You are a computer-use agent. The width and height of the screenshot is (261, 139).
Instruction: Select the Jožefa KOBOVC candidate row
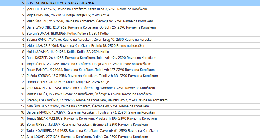click(x=130, y=76)
